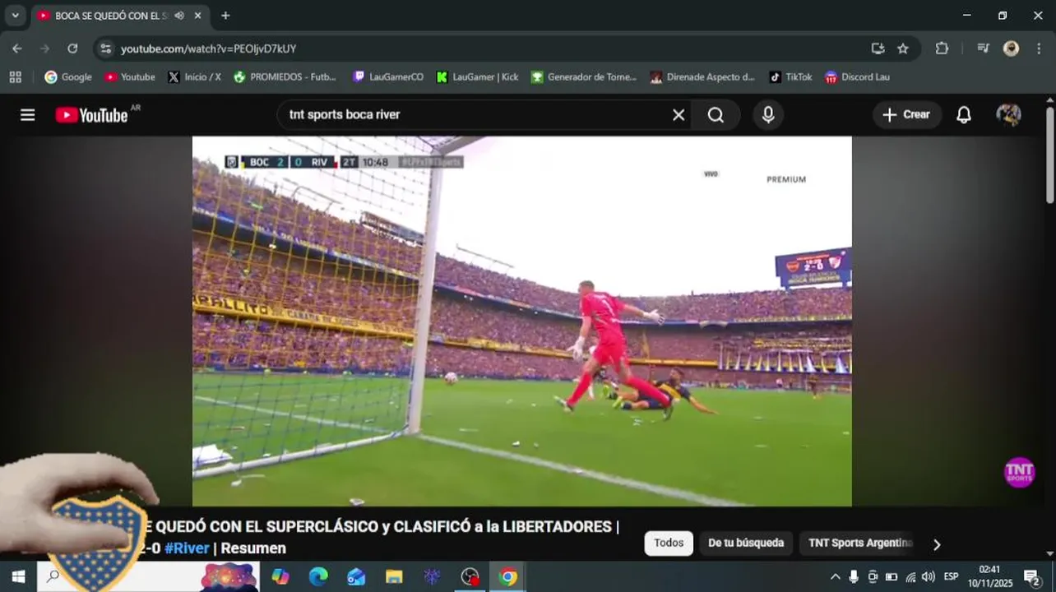Click the tray microphone icon
The height and width of the screenshot is (592, 1056).
click(854, 576)
